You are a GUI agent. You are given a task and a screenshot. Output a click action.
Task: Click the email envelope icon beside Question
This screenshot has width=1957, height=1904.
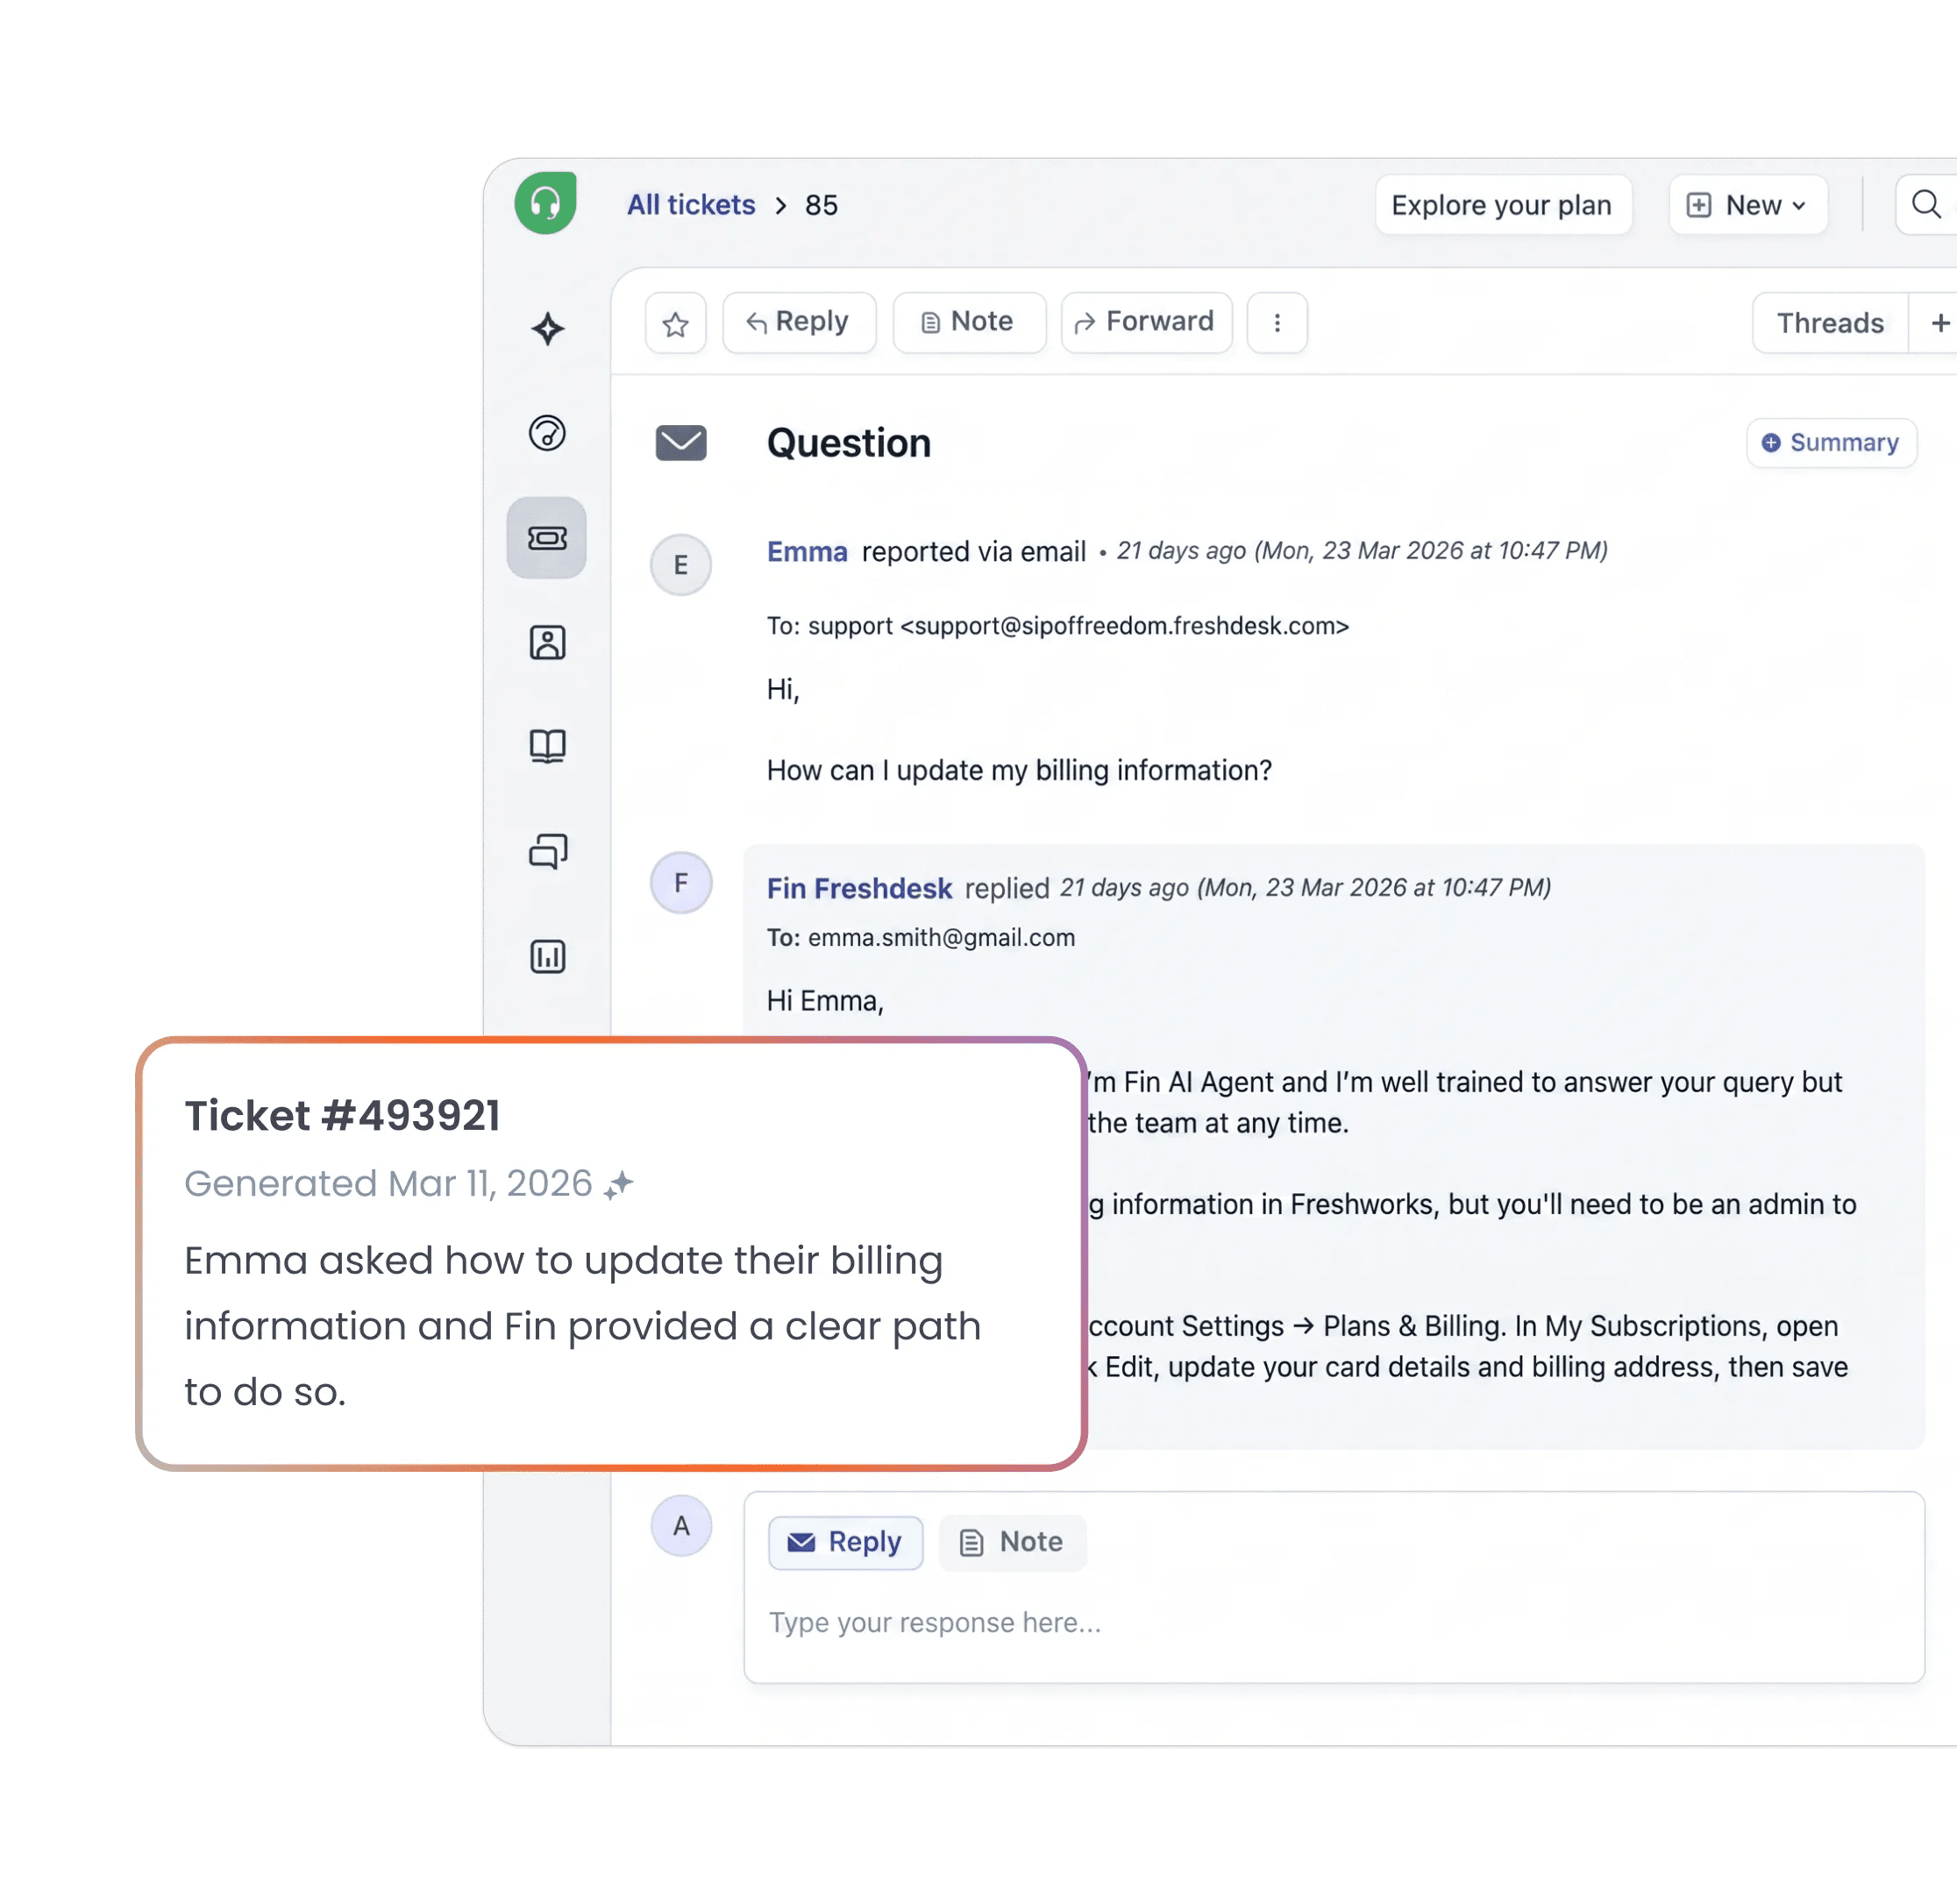[681, 443]
